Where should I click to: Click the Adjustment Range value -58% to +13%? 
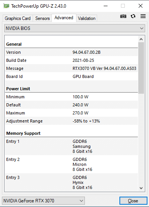[86, 121]
